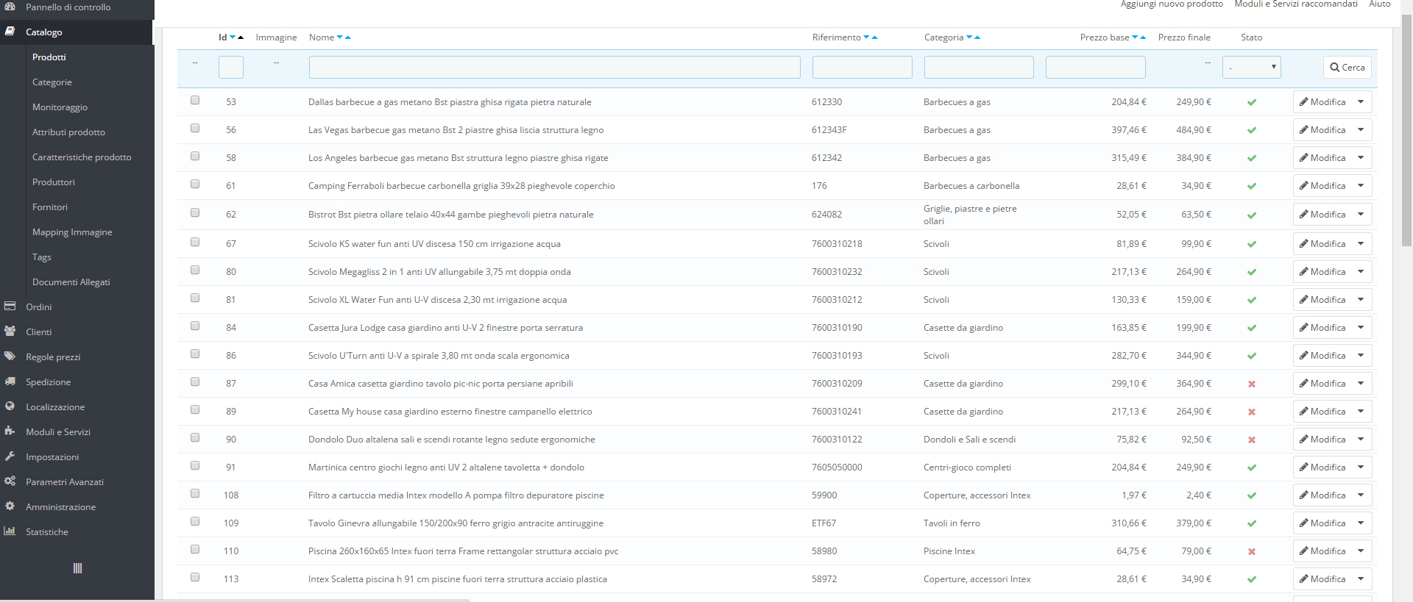Click the Cerca search button
Image resolution: width=1413 pixels, height=602 pixels.
[x=1347, y=68]
